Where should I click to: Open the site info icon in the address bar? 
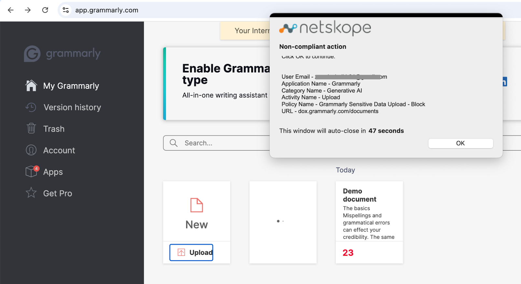66,10
